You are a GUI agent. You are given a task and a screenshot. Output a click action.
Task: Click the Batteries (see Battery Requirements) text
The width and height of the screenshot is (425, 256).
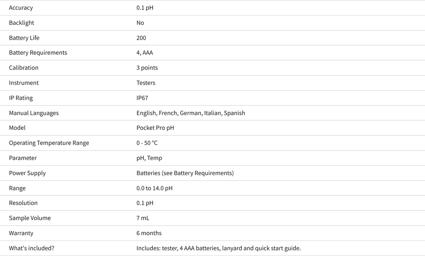click(185, 173)
